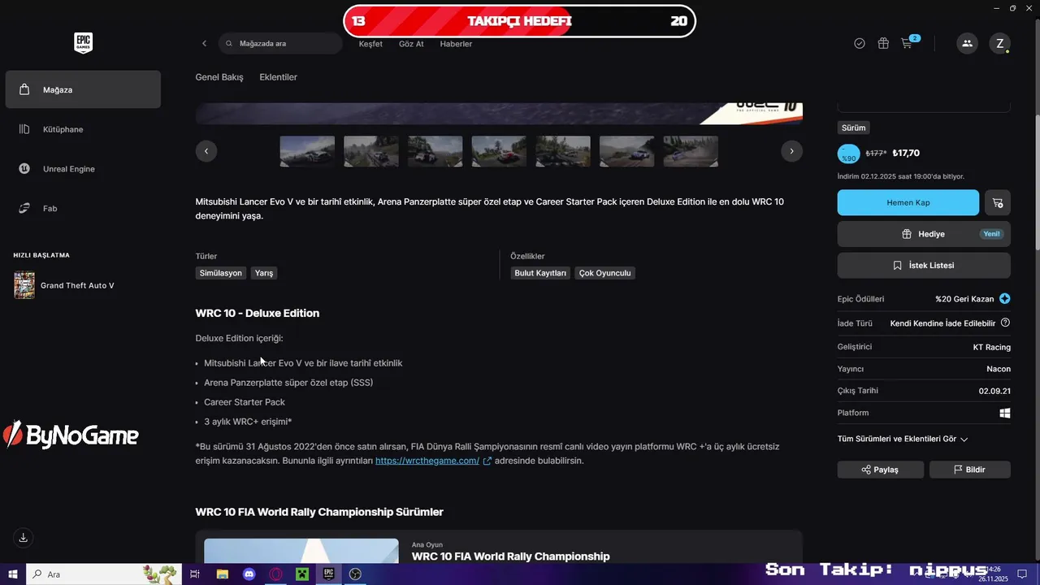Open Opera GX from the taskbar

coord(275,574)
